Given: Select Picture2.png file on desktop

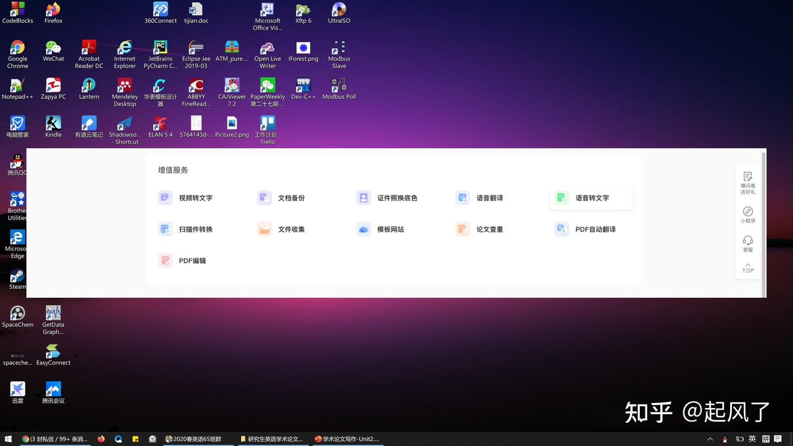Looking at the screenshot, I should click(x=232, y=127).
